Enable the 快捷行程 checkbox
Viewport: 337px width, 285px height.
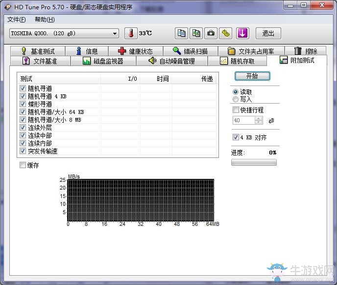(x=236, y=110)
